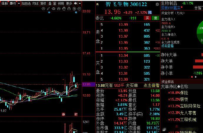Screen dimensions: 203x133
Task: Click the 窗 window button
Action: [55, 4]
